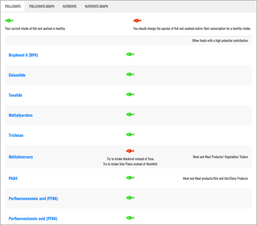Click the green healthy-intake legend fish icon

[9, 21]
